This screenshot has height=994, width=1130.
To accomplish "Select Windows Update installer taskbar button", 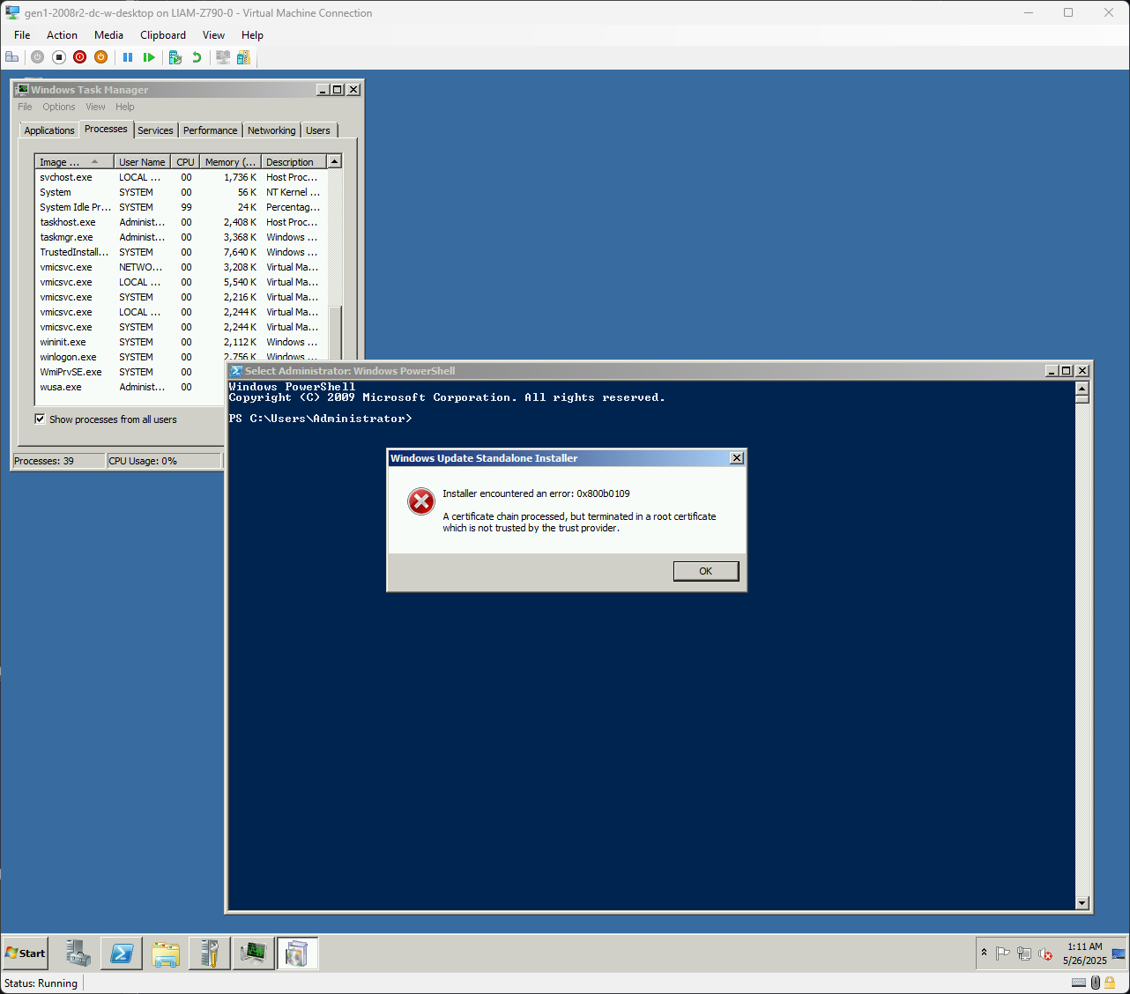I will [298, 953].
